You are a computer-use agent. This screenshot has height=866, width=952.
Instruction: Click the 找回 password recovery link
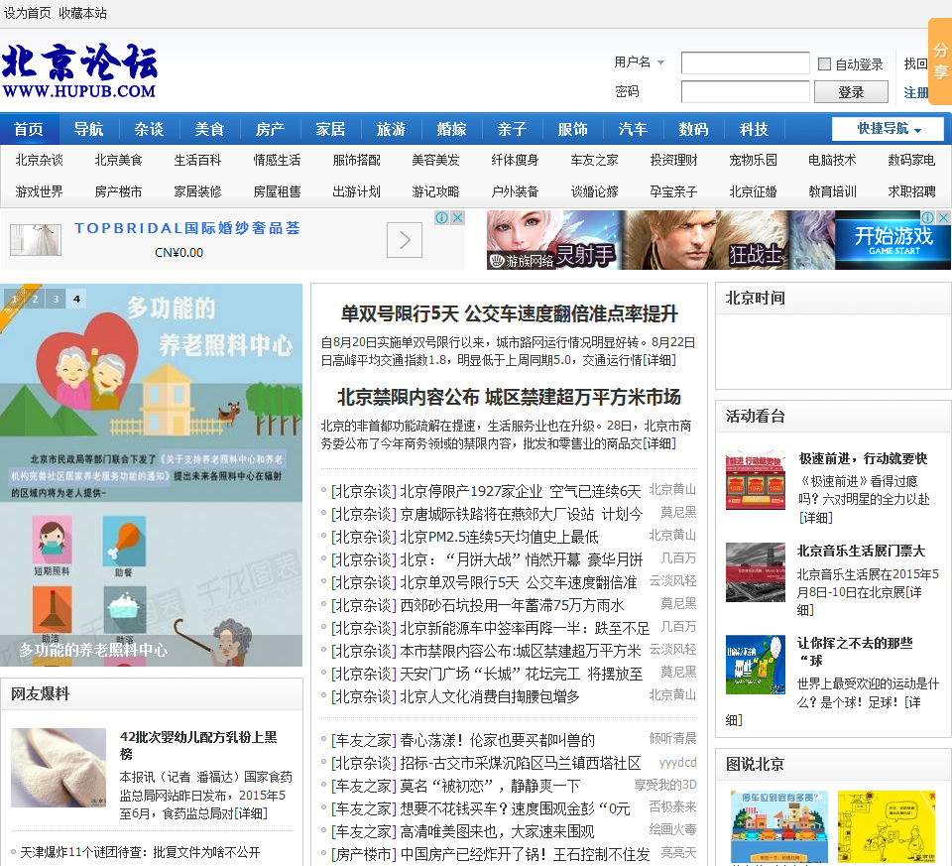click(915, 63)
